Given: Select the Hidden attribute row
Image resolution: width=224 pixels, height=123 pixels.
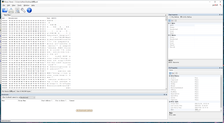Looking at the screenshot, I should pos(195,84).
